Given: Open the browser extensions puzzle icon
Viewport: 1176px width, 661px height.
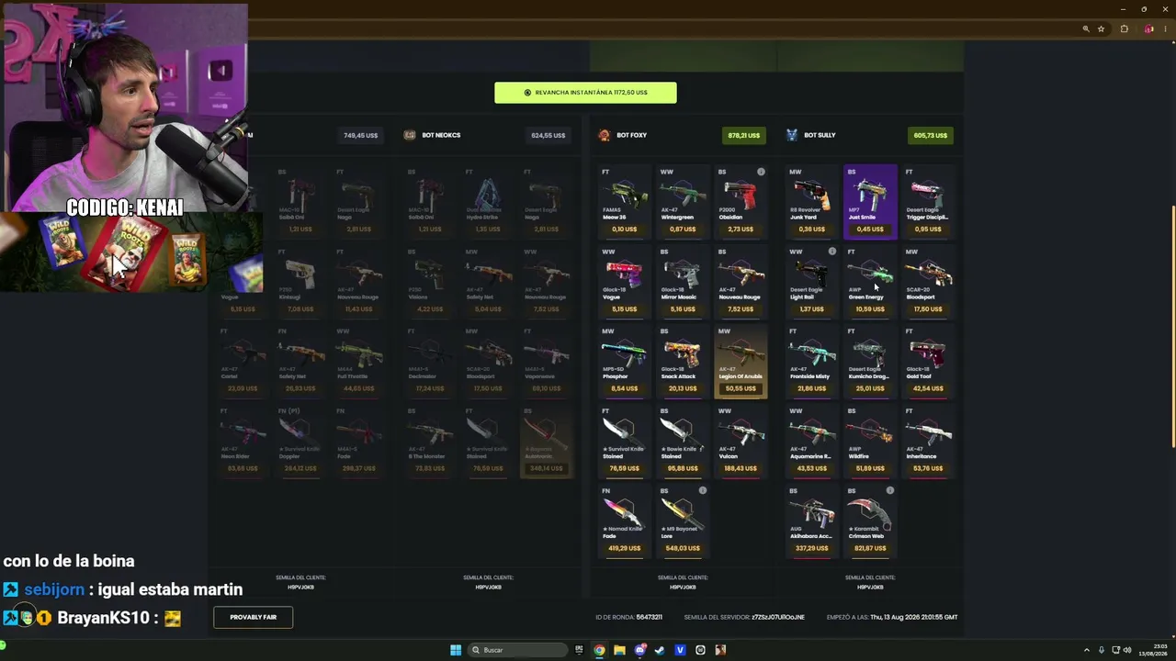Looking at the screenshot, I should [x=1124, y=29].
